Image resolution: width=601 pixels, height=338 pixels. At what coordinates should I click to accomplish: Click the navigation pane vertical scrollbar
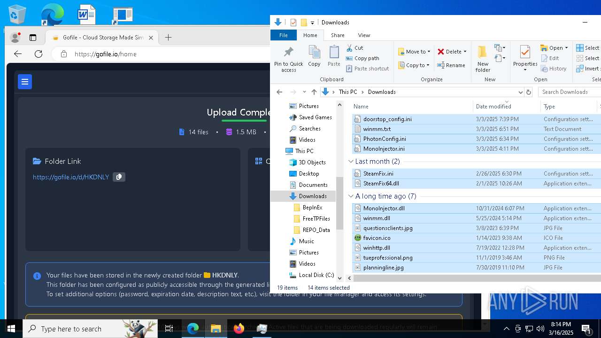[340, 203]
